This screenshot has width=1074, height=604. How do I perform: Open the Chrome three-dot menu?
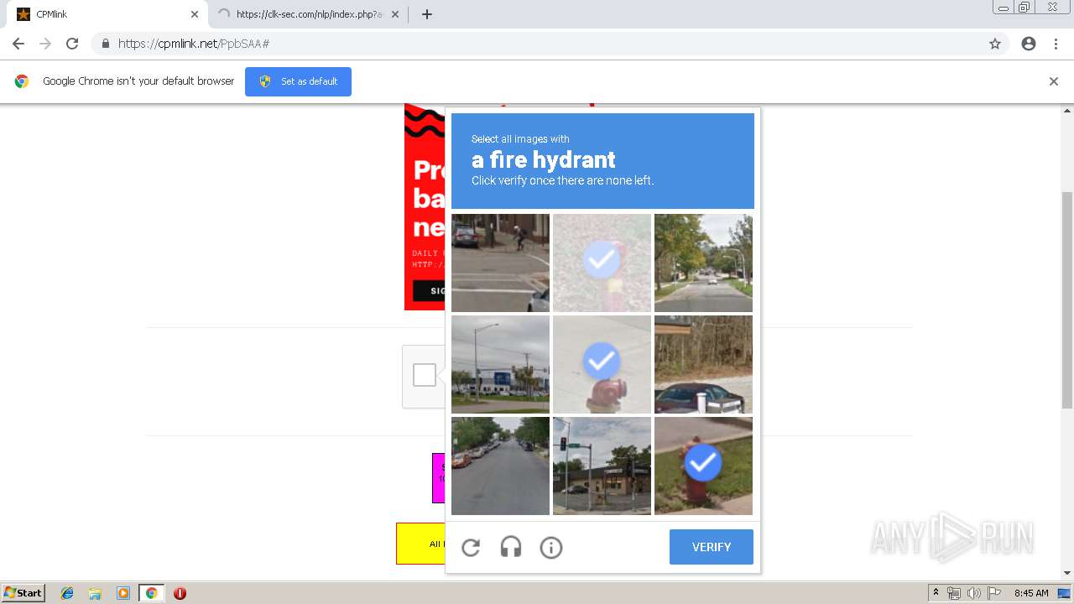[x=1056, y=44]
